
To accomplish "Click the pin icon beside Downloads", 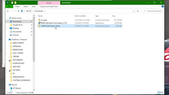I will click(x=31, y=21).
